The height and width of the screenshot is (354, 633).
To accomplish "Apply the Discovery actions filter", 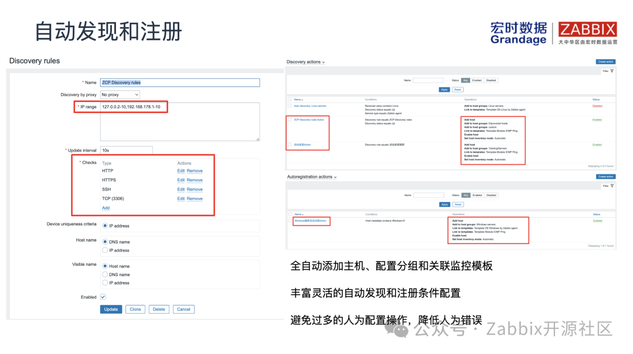I will tap(444, 90).
